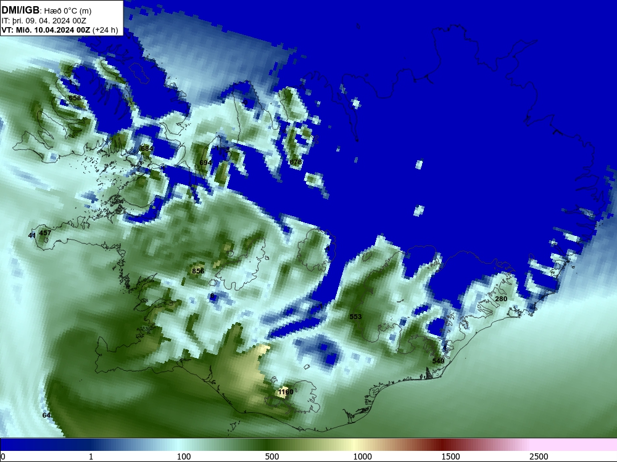Image resolution: width=617 pixels, height=462 pixels.
Task: Click the 0 mark on color scale
Action: tap(2, 456)
